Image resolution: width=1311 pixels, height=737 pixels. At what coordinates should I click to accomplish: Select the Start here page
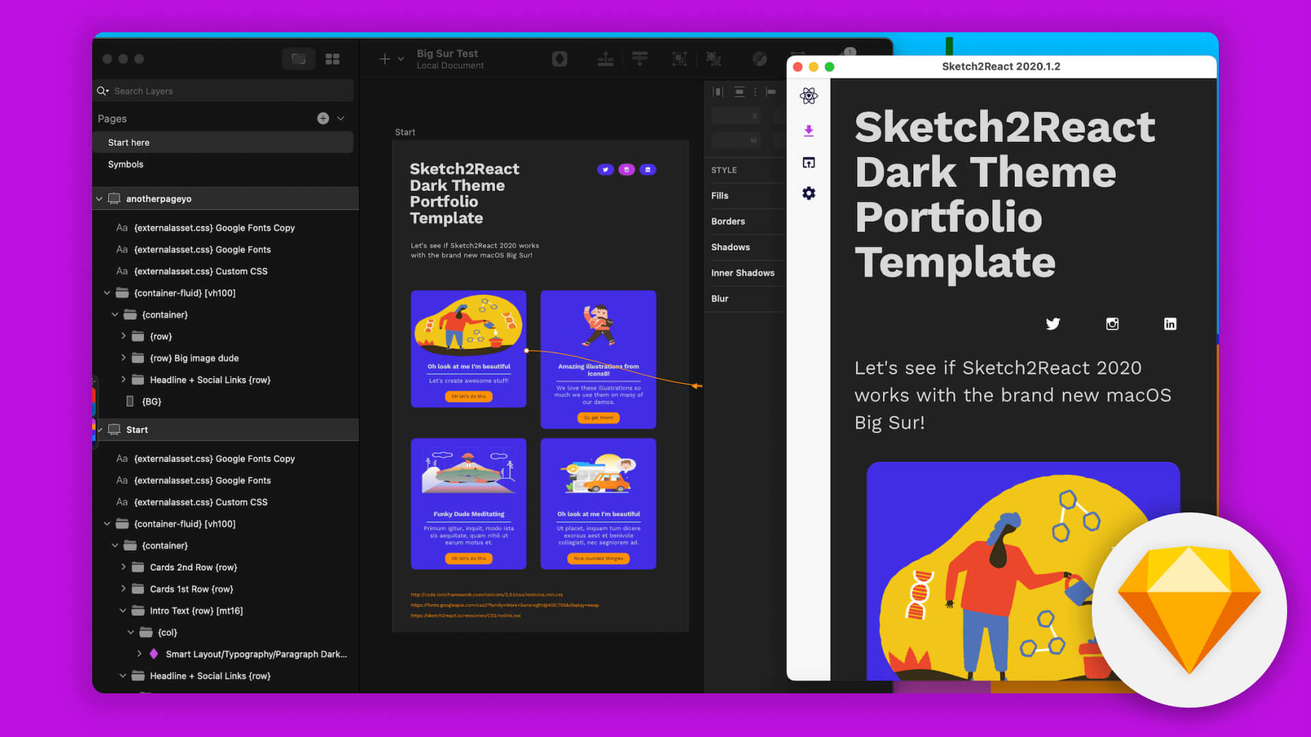(x=223, y=142)
